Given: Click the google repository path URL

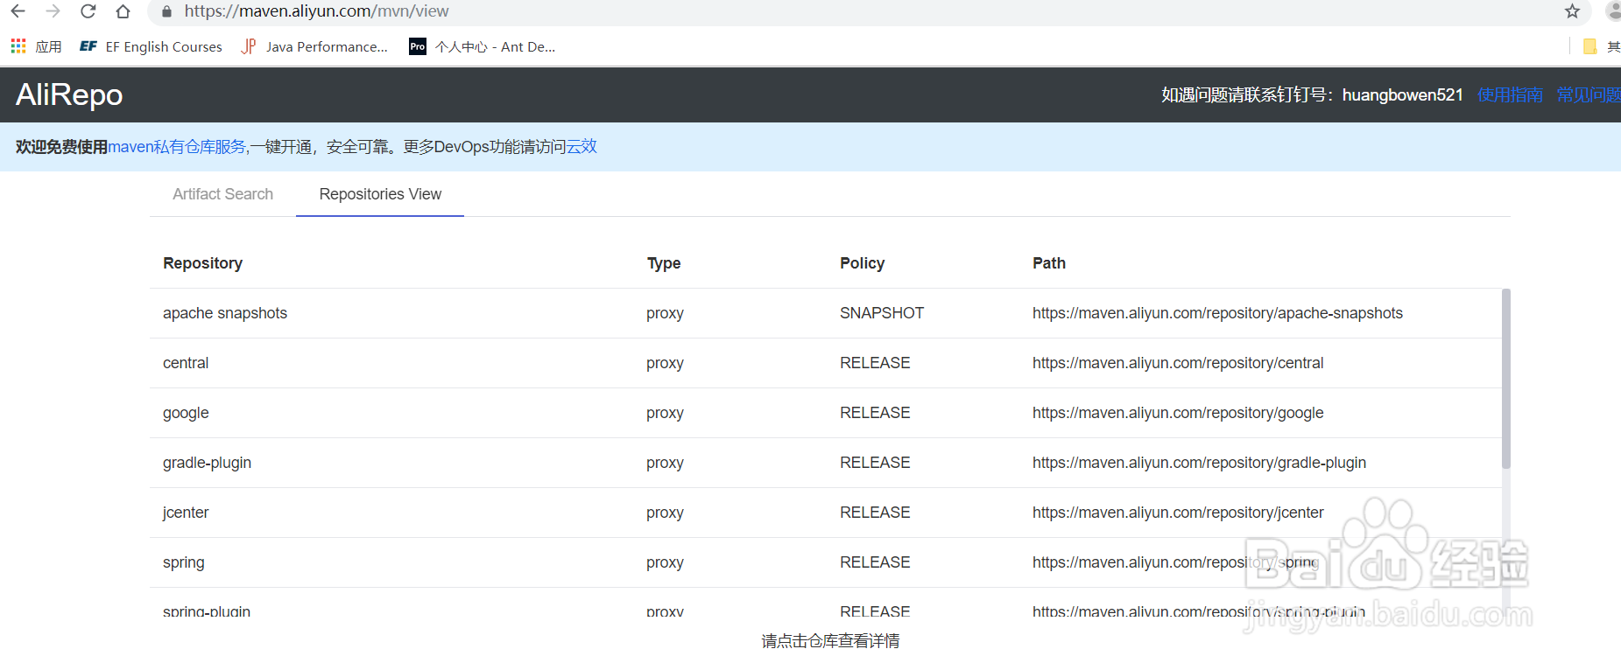Looking at the screenshot, I should (x=1178, y=413).
